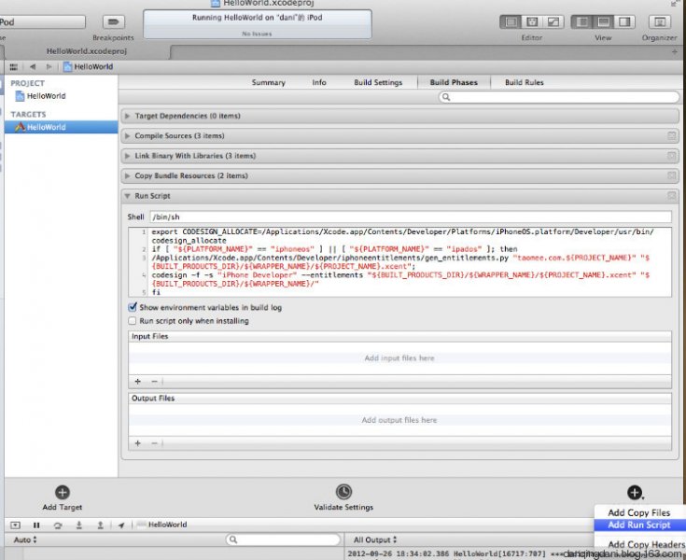Remove input file with minus button

tap(154, 382)
